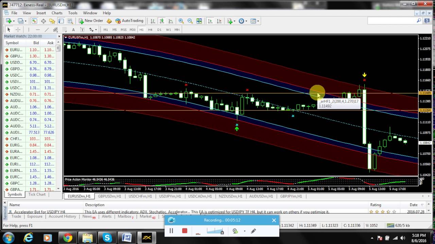435x244 pixels.
Task: Toggle the Navigator window star-folder icon
Action: [52, 21]
